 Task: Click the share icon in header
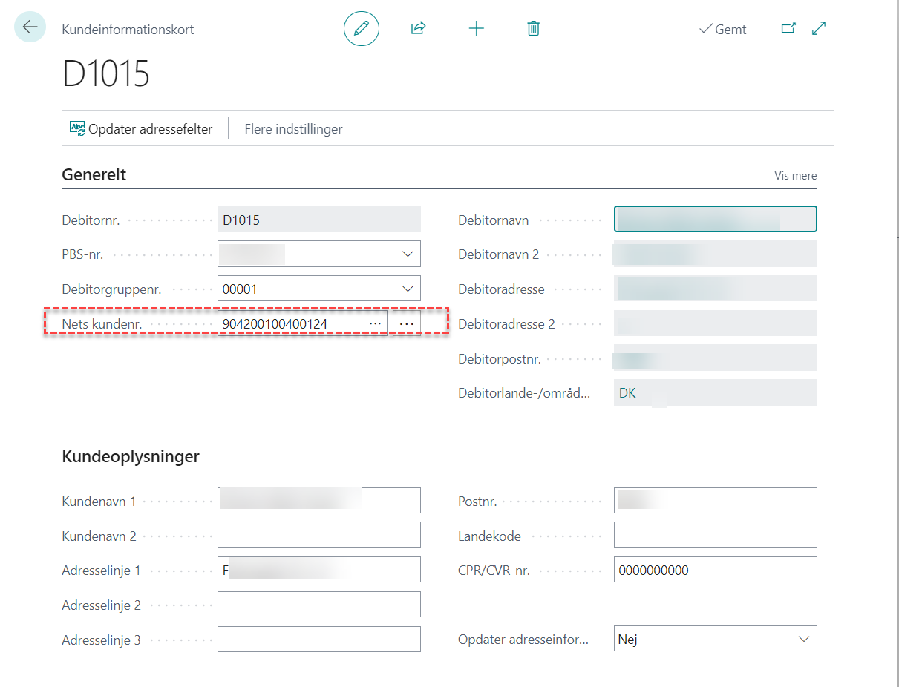pyautogui.click(x=418, y=29)
